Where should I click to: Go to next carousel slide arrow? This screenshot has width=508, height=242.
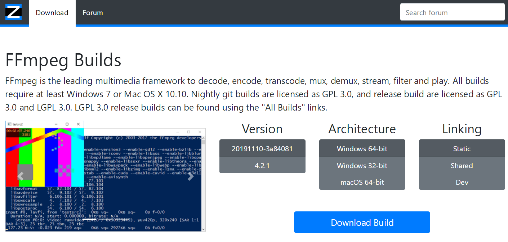coord(191,176)
